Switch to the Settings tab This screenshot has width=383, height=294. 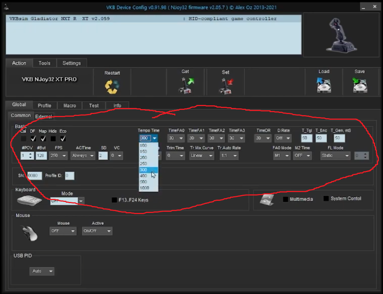tap(72, 63)
